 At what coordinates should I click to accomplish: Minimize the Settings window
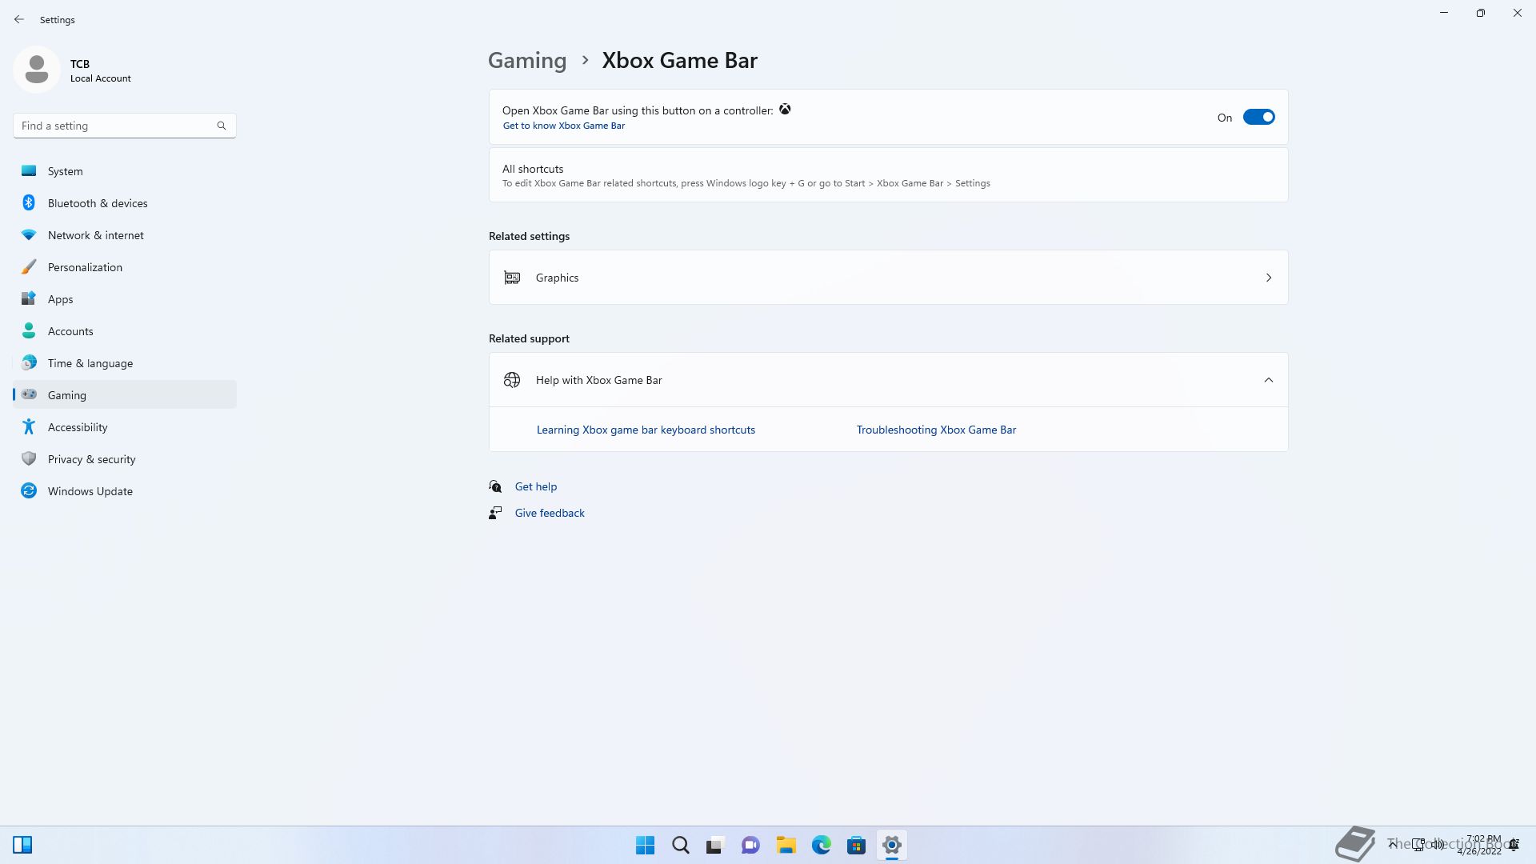click(x=1444, y=13)
